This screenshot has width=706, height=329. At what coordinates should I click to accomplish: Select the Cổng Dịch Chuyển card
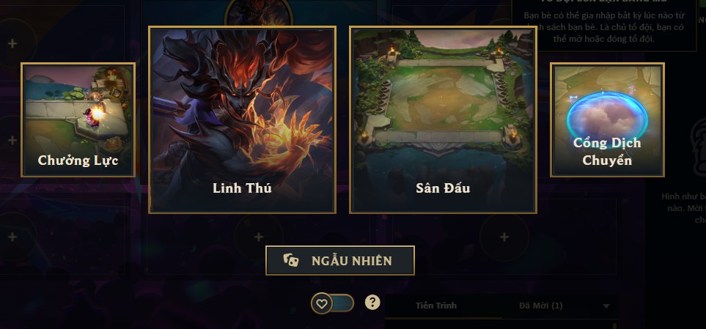[607, 119]
